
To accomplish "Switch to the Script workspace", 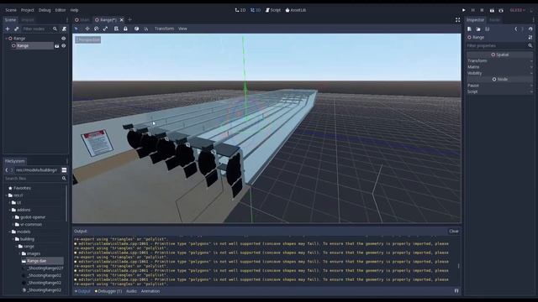I will (273, 10).
